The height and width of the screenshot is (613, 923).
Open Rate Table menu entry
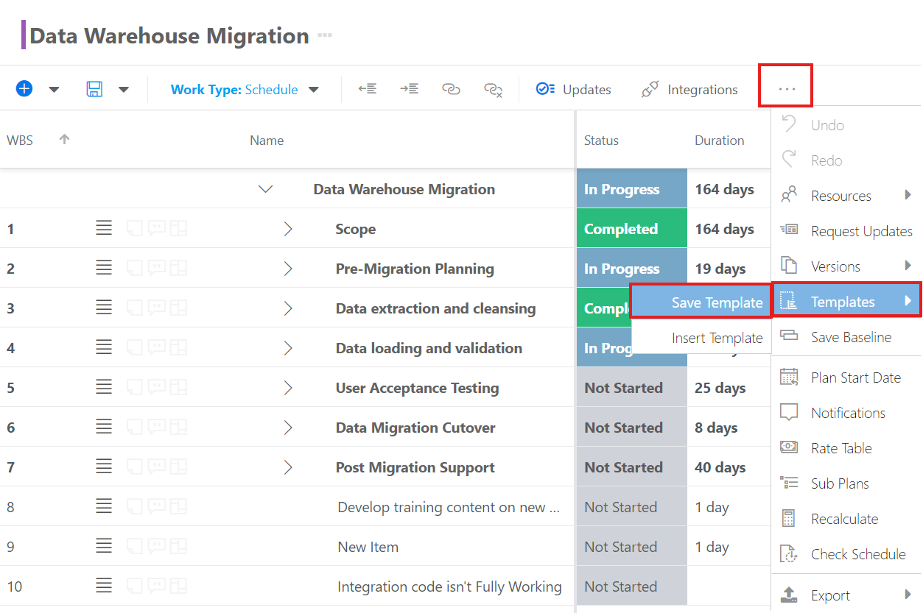(x=846, y=448)
